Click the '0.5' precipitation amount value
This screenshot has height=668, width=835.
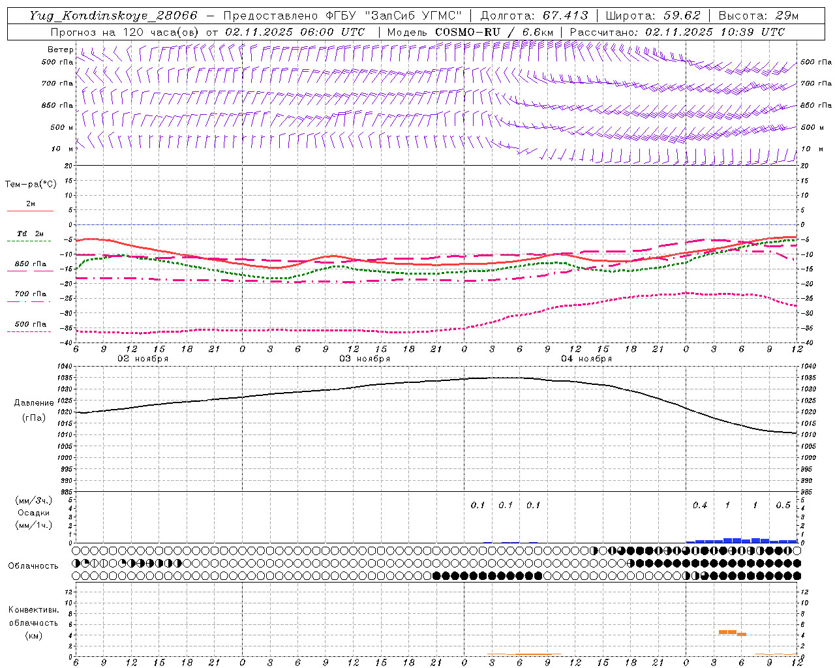click(x=783, y=506)
